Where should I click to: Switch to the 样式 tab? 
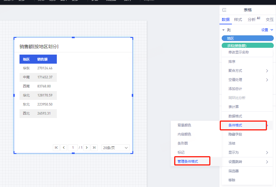[238, 20]
